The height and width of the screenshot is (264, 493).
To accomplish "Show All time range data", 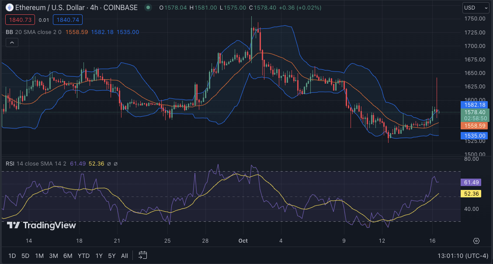I will tap(125, 256).
